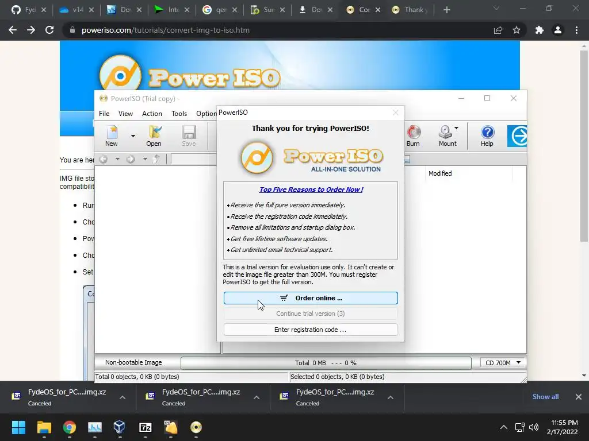Open VirtualBox cube icon in taskbar
589x441 pixels.
click(120, 427)
